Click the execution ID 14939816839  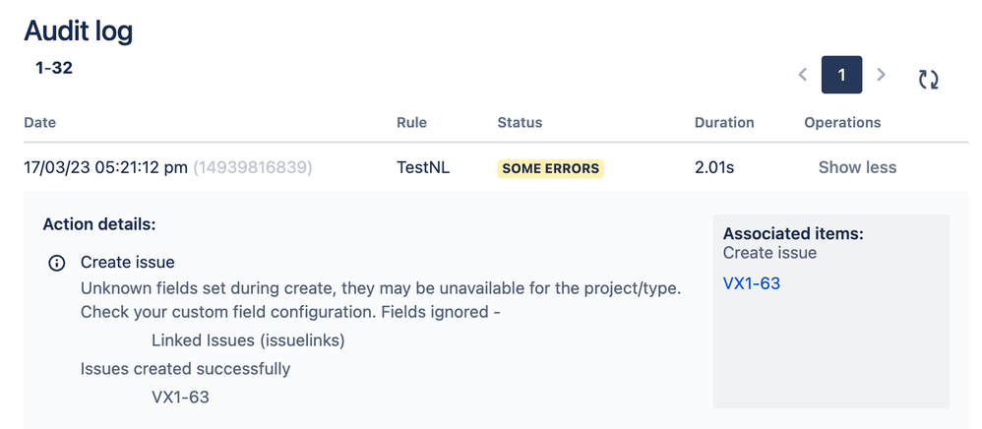[x=253, y=167]
